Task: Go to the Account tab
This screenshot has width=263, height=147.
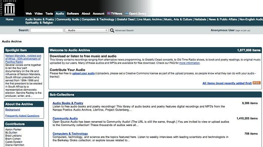Action: tap(99, 14)
